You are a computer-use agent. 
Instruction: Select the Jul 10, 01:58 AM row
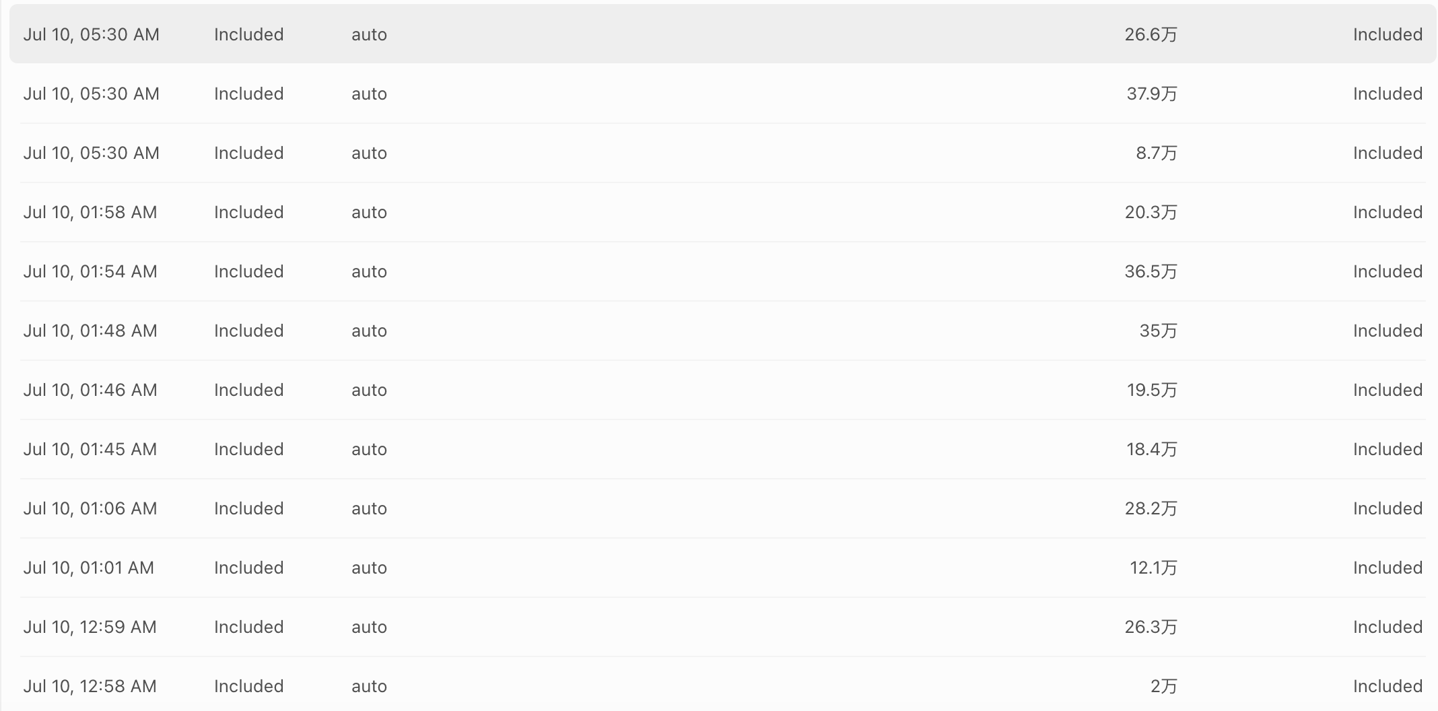click(x=722, y=212)
